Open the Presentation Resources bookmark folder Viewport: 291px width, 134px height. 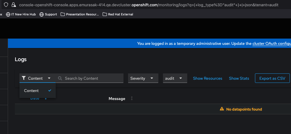pyautogui.click(x=80, y=14)
